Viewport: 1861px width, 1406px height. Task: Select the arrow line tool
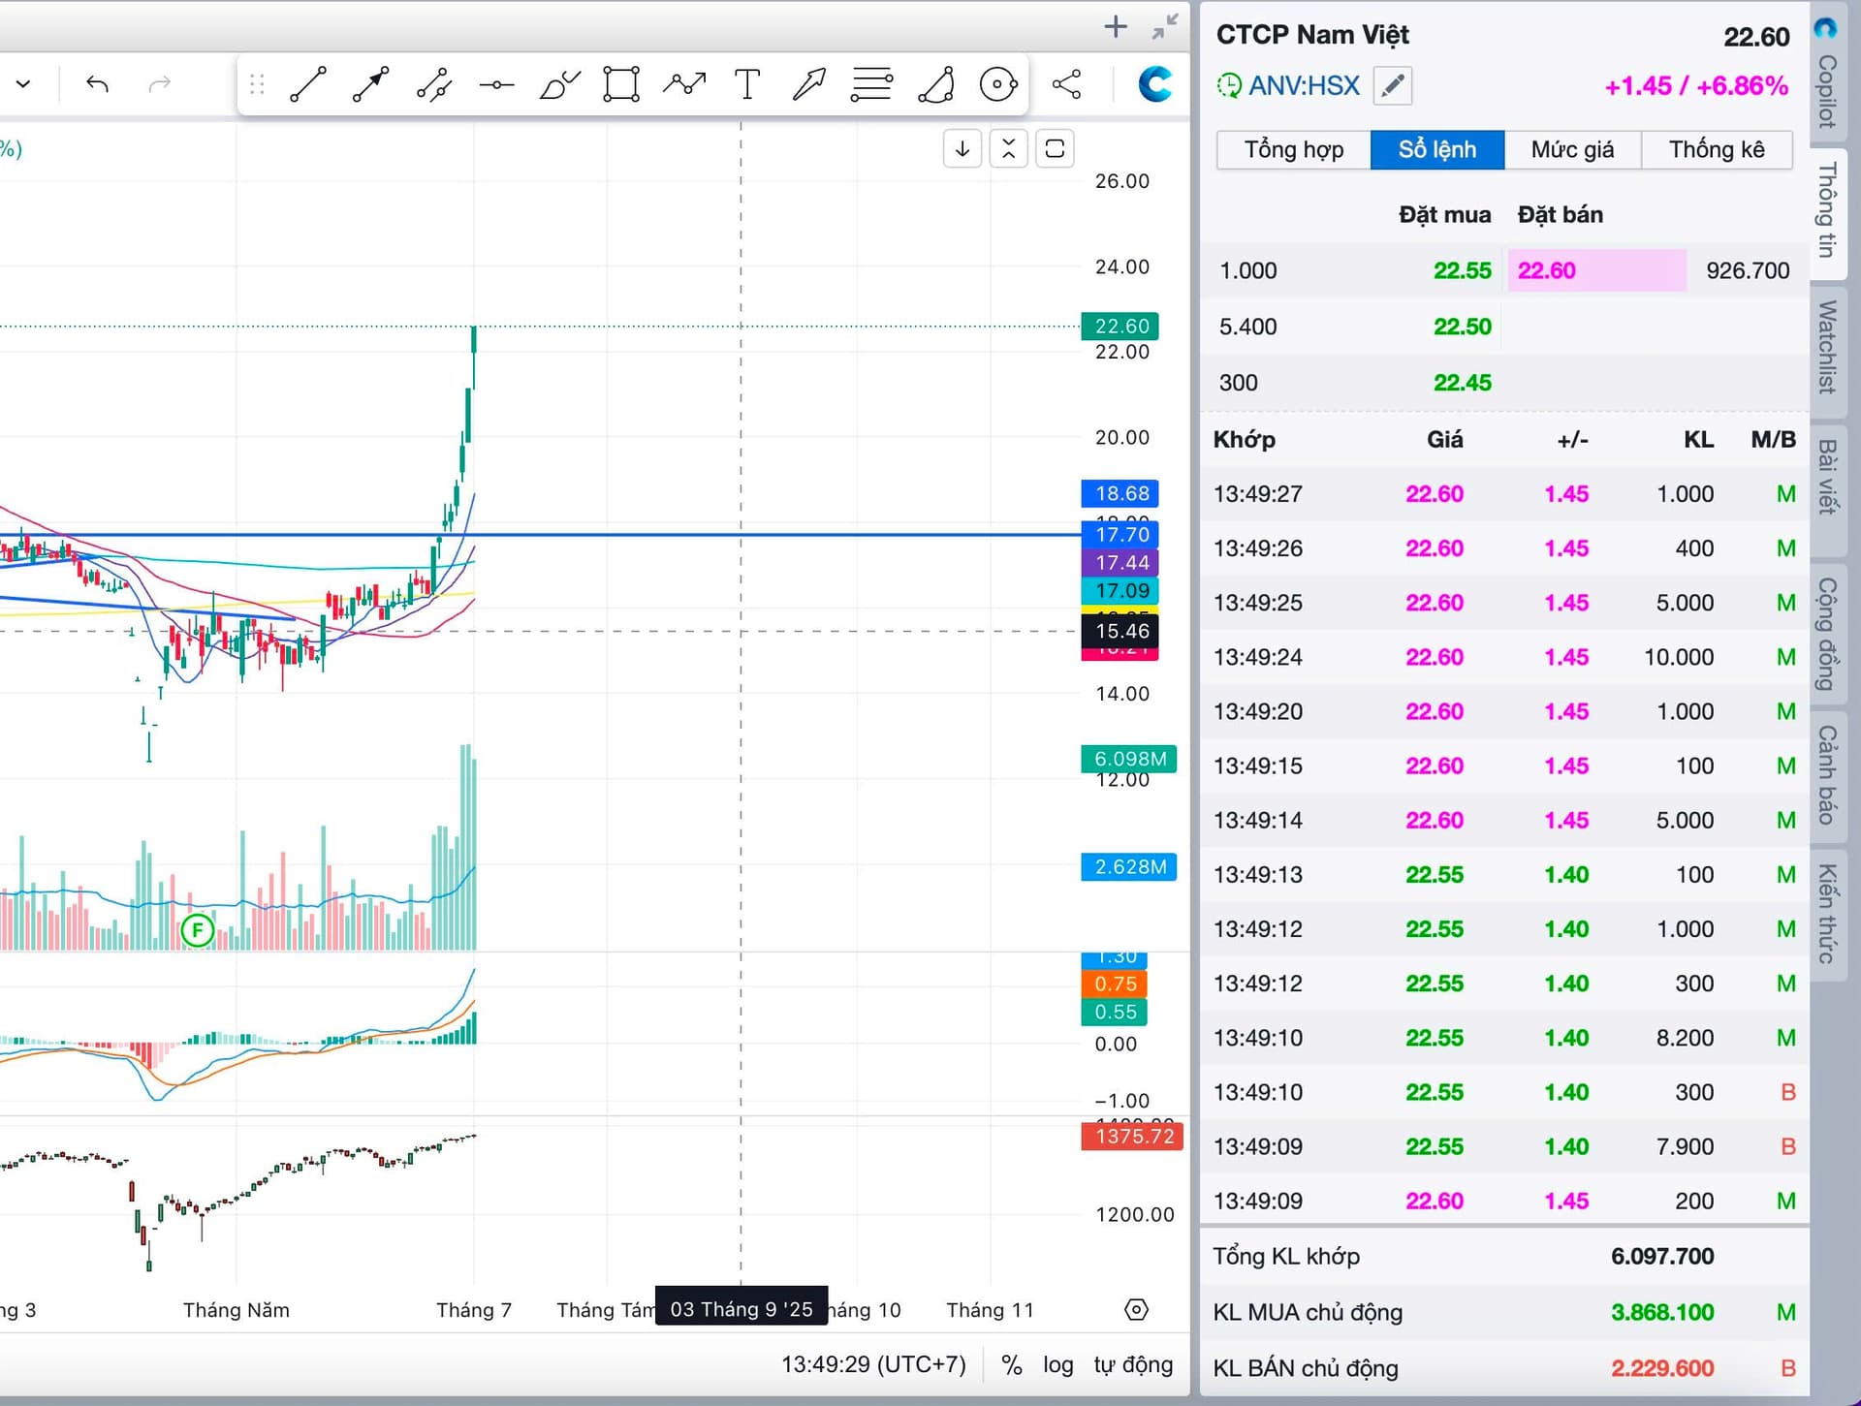[x=370, y=84]
